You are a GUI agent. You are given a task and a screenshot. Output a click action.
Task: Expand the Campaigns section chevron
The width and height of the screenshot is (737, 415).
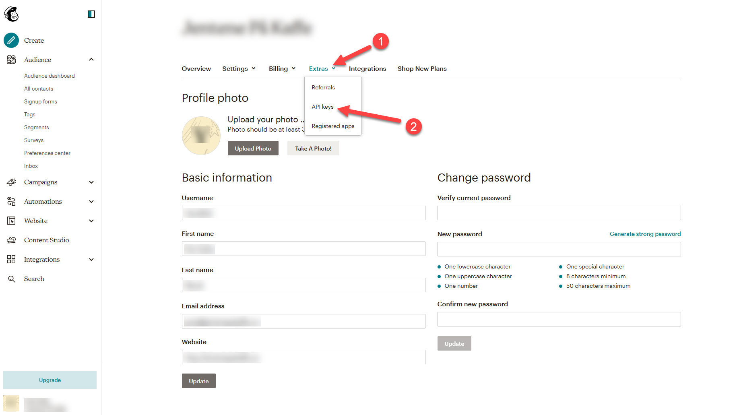(x=91, y=182)
